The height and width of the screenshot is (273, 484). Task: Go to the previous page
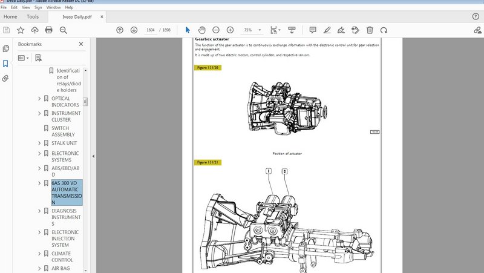click(120, 30)
